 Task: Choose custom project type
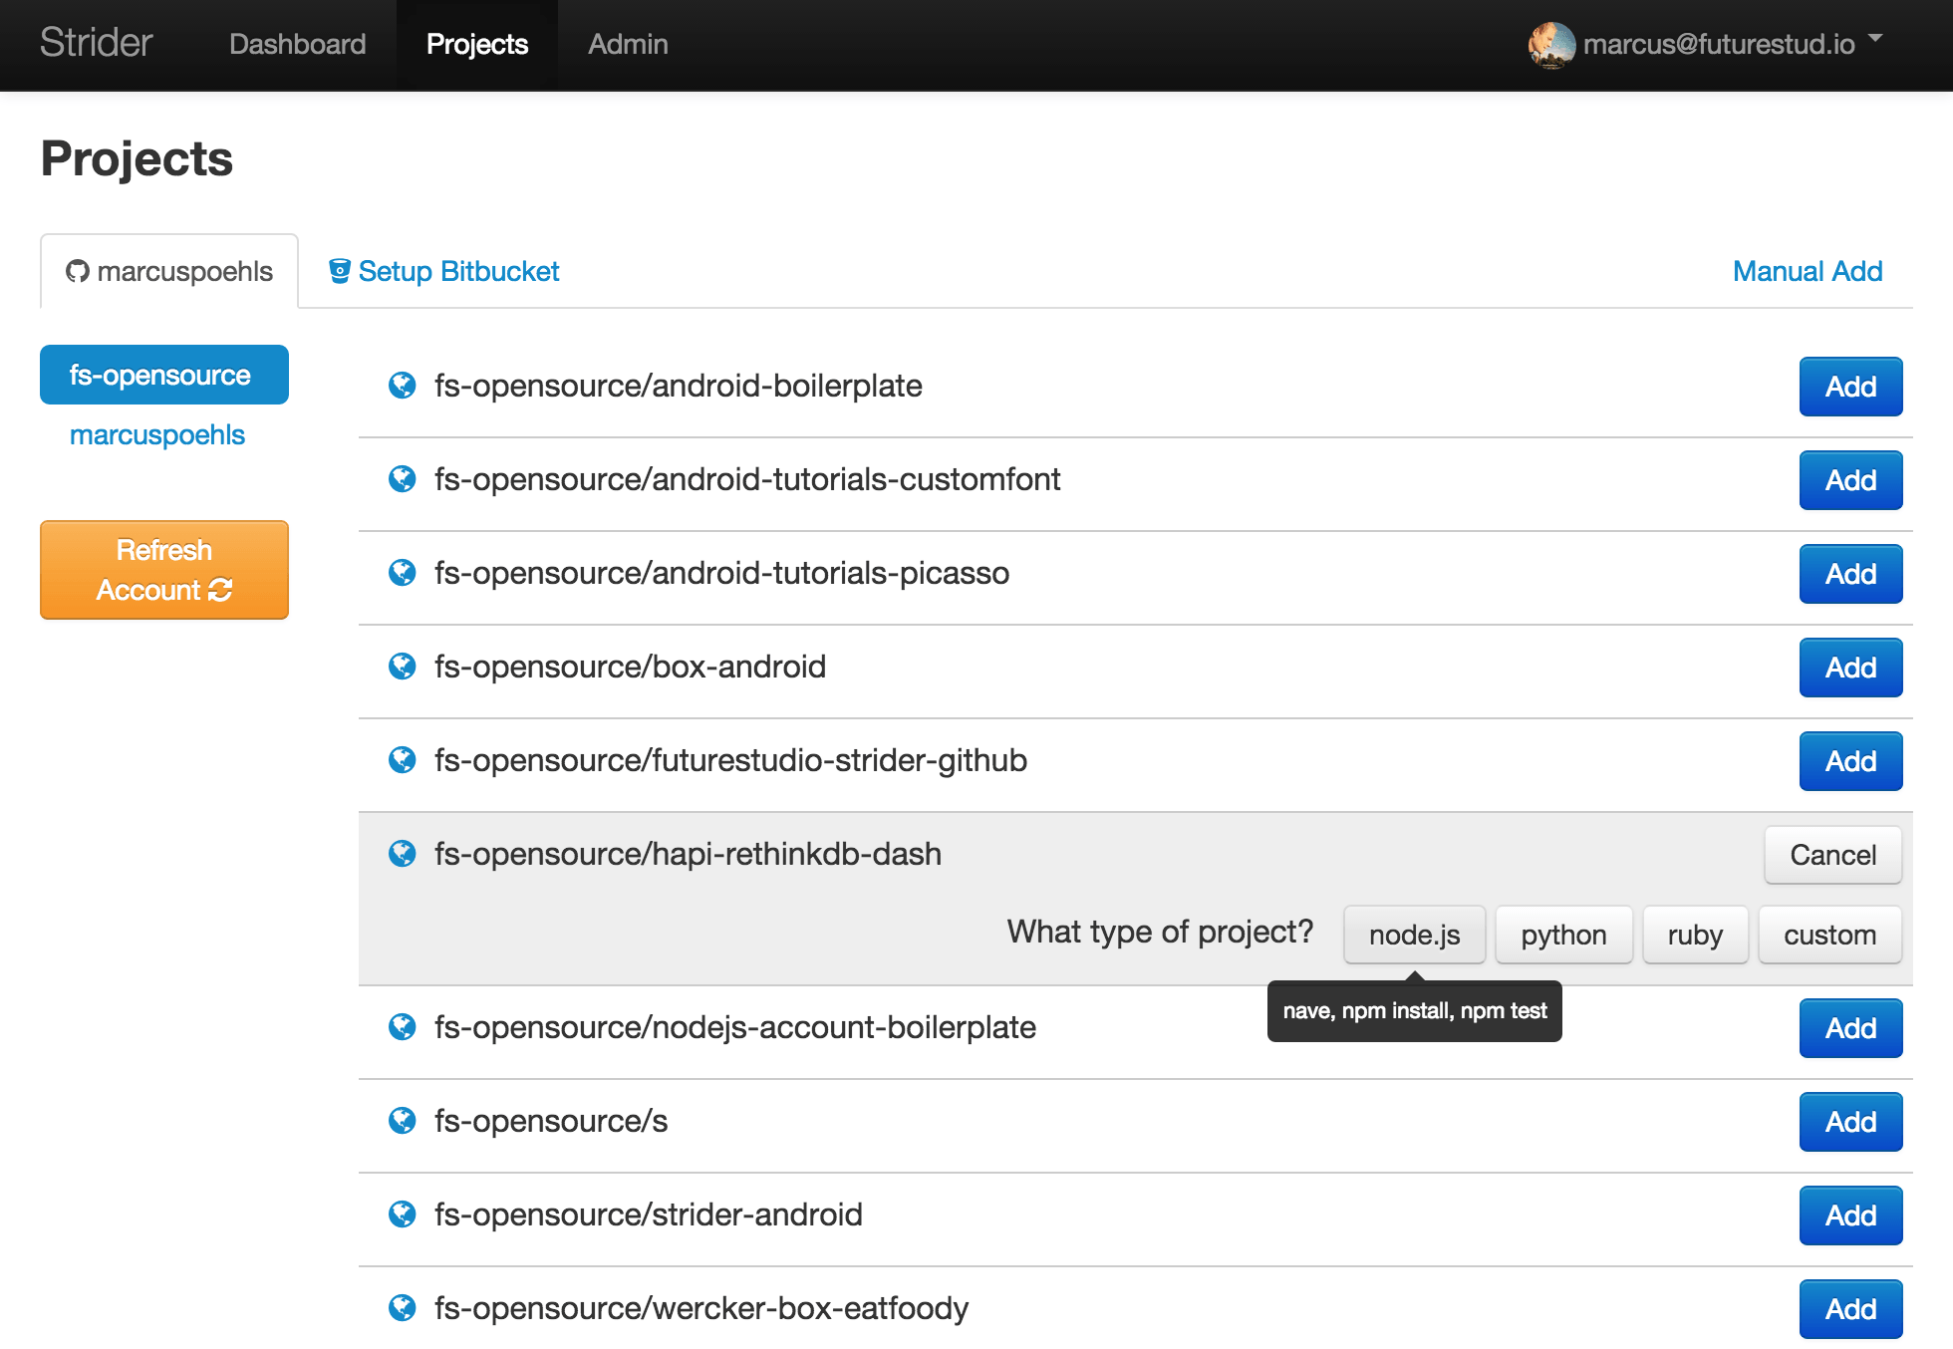point(1829,935)
